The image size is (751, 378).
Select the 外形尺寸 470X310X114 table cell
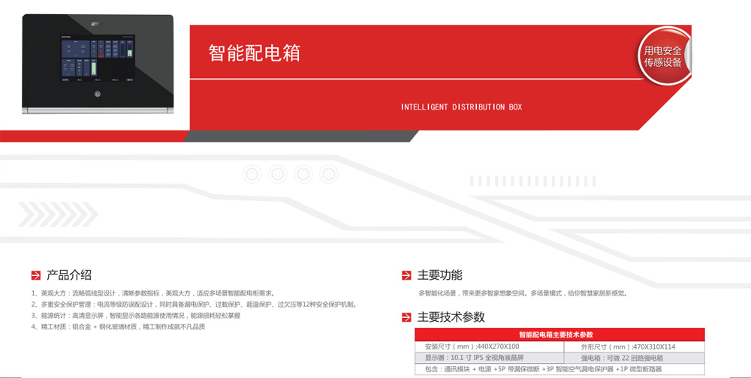point(633,346)
